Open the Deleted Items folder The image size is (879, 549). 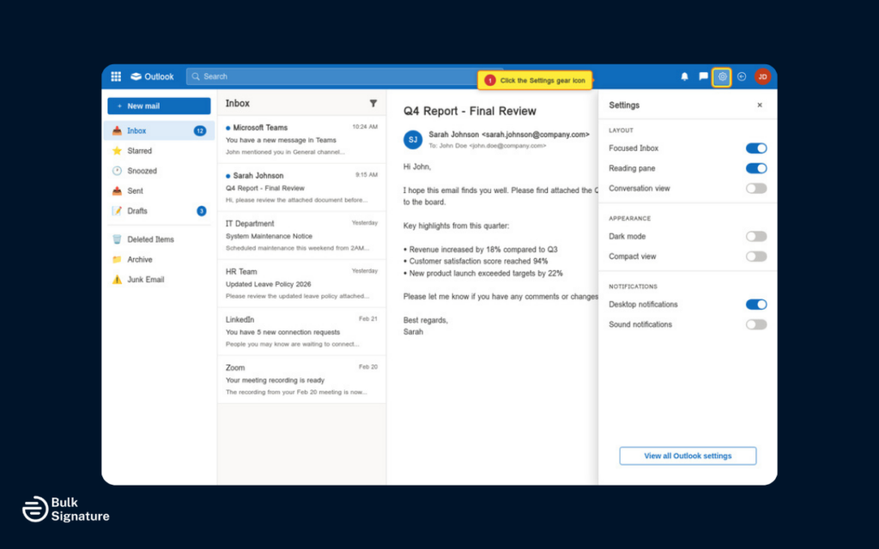150,238
